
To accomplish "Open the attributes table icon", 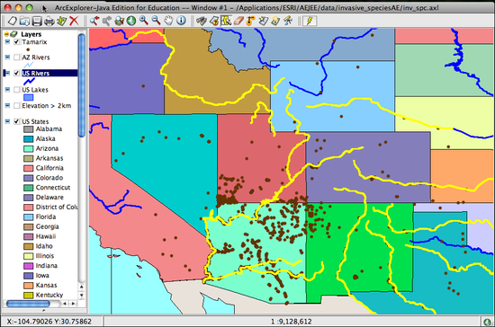I will pyautogui.click(x=264, y=21).
